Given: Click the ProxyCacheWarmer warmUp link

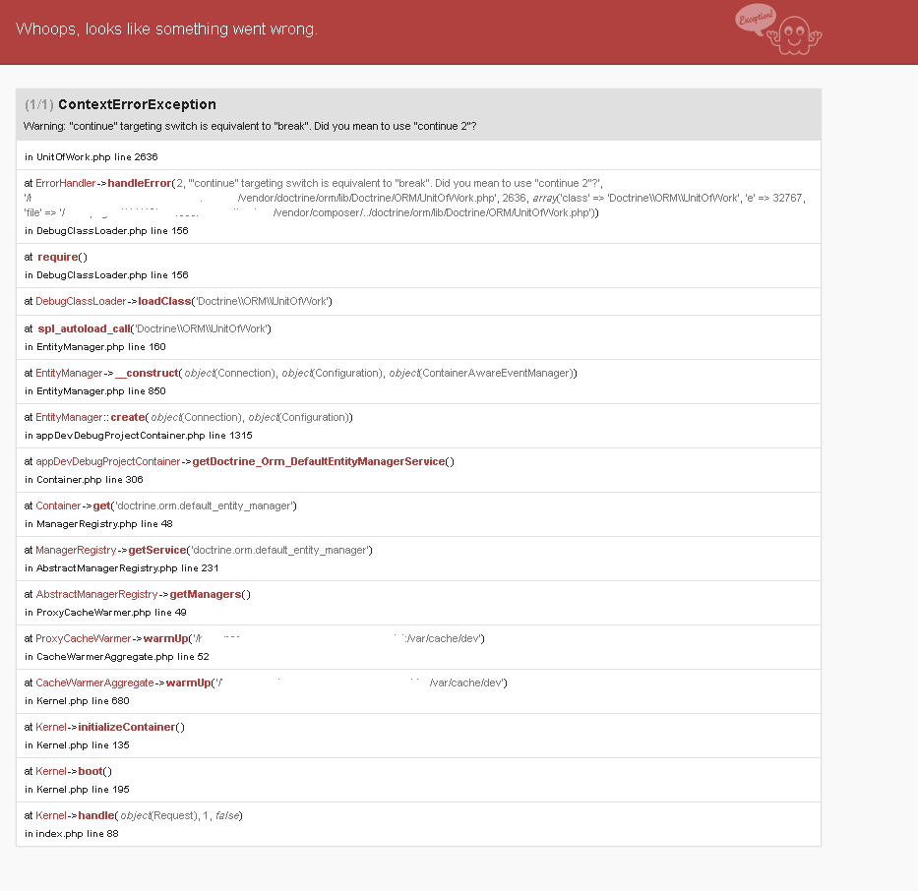Looking at the screenshot, I should 167,637.
